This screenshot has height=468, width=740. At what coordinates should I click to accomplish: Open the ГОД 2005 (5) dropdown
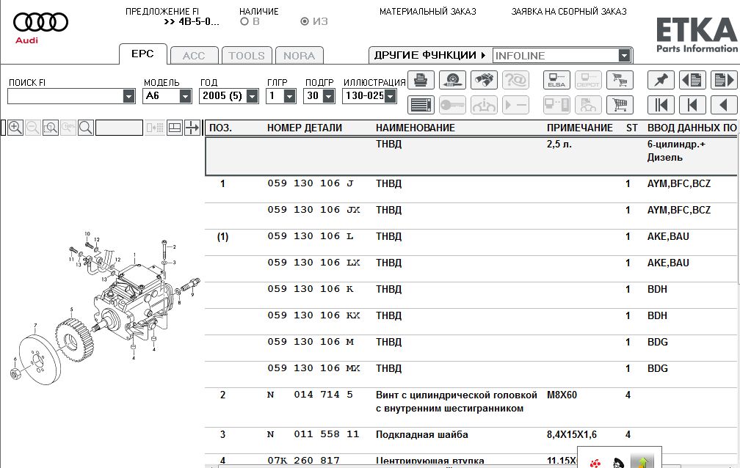pos(253,96)
